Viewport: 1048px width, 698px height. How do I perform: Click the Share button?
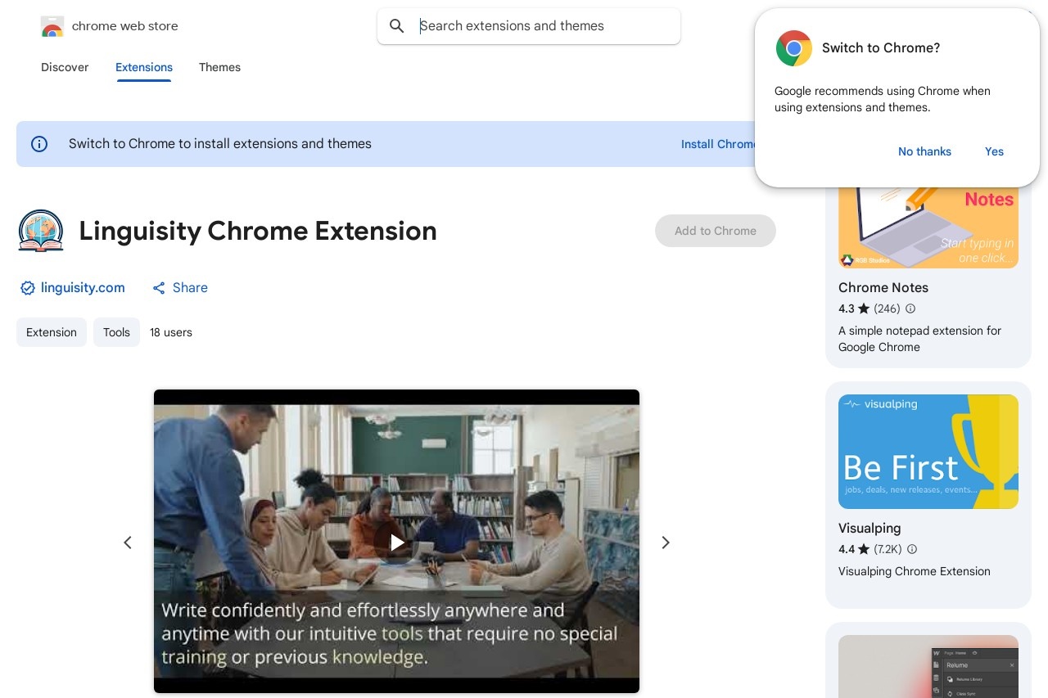[180, 288]
